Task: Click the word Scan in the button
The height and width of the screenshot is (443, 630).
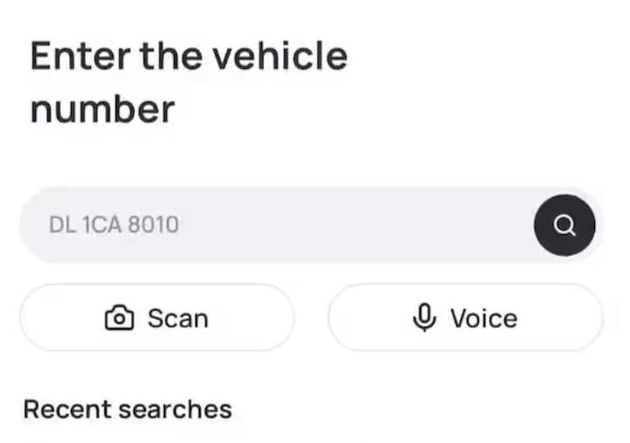Action: click(178, 318)
